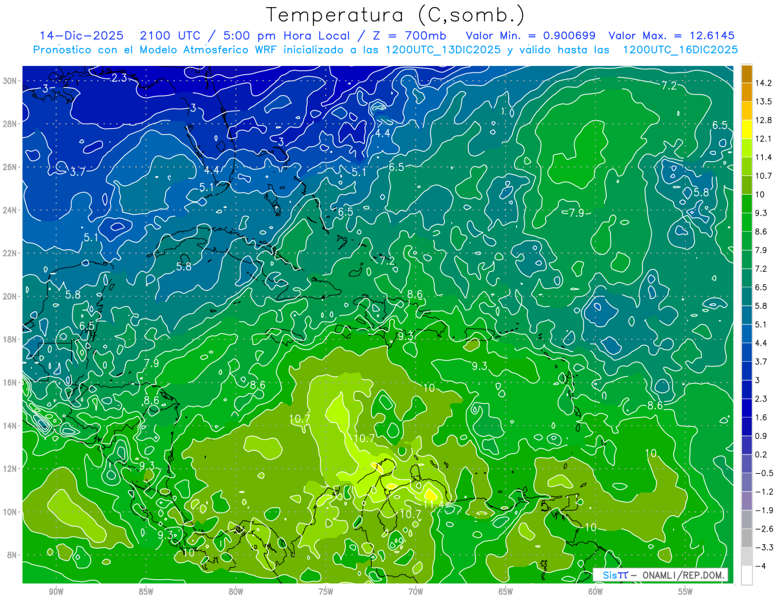Image resolution: width=777 pixels, height=600 pixels.
Task: Pick the gray legend swatch between -2.6 and -3.3
Action: click(x=747, y=538)
